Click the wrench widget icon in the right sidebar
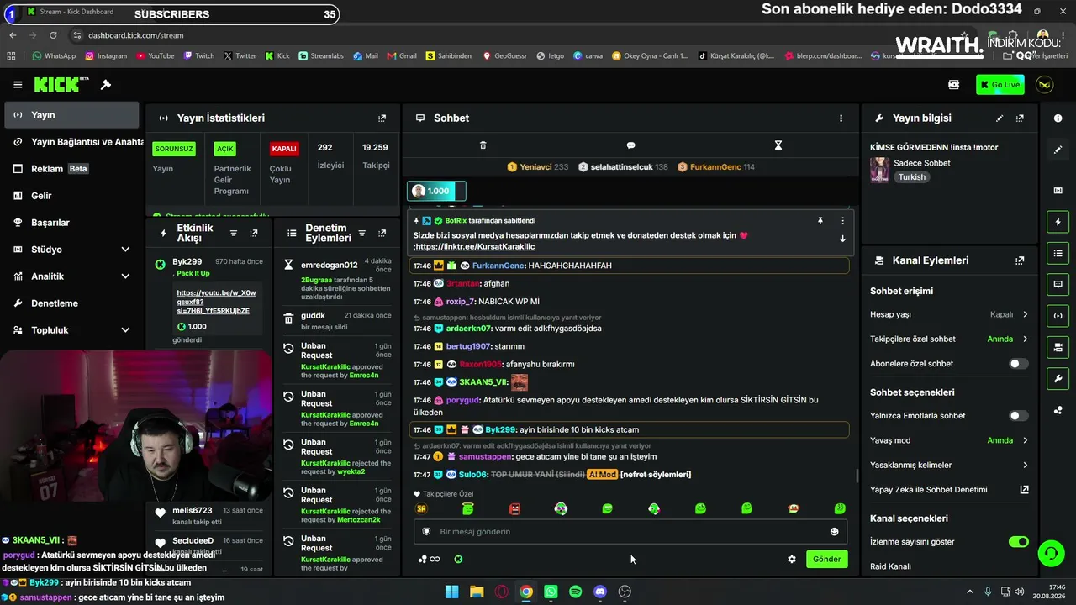This screenshot has width=1076, height=605. [1058, 379]
